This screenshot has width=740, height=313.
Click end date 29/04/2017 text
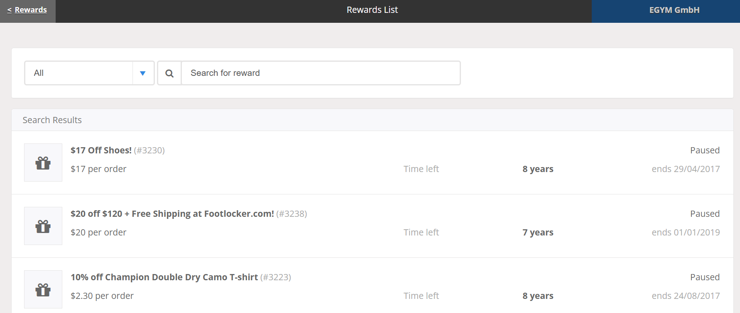(686, 169)
